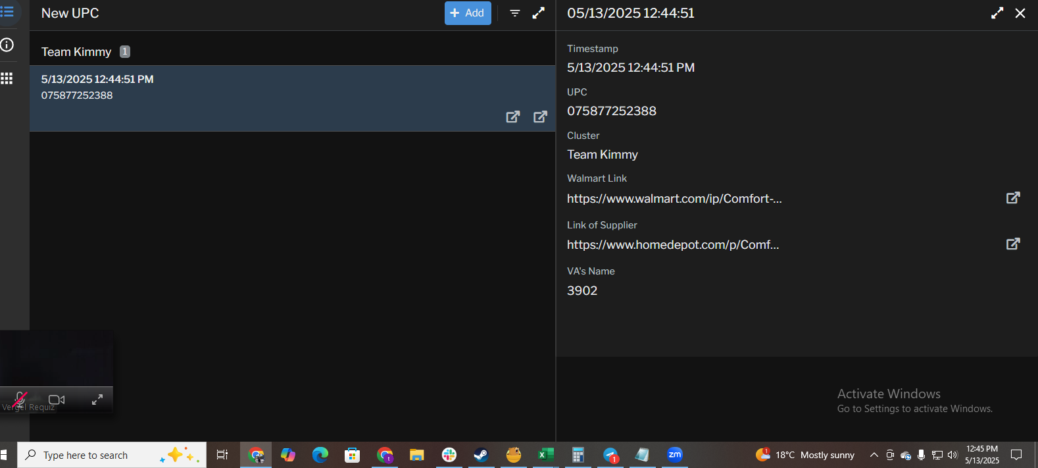Open first external link icon in list row
This screenshot has width=1038, height=468.
click(513, 117)
